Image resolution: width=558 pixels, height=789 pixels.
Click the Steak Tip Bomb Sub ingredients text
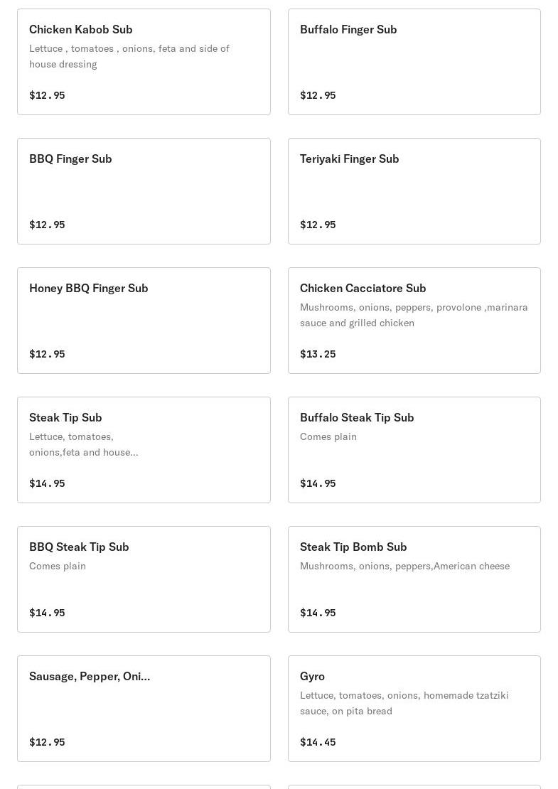click(404, 566)
